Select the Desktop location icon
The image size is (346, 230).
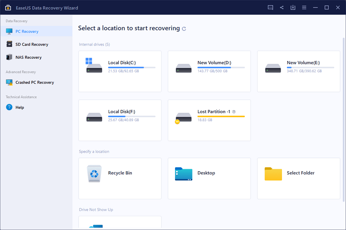point(184,174)
